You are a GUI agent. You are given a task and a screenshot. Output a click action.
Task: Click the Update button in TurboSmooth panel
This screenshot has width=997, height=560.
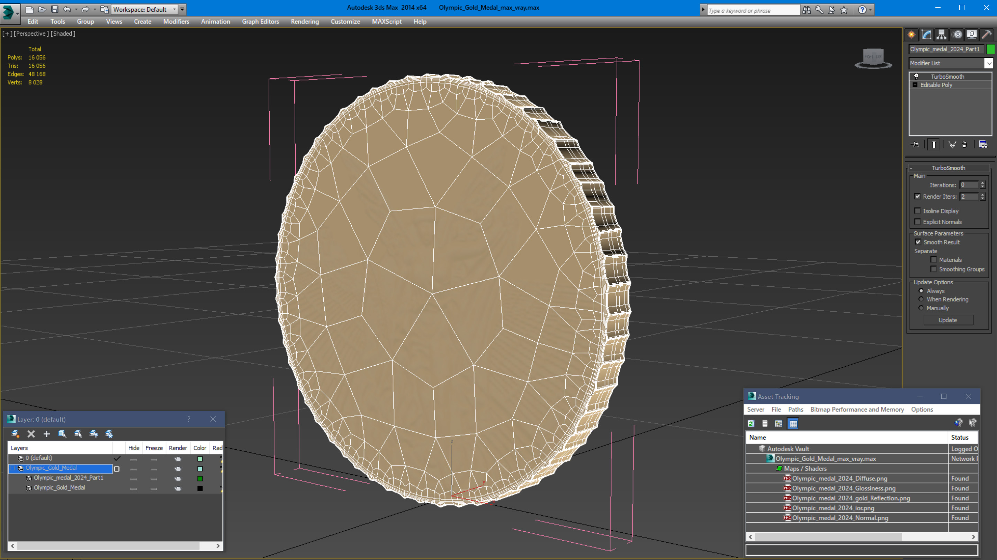[948, 320]
